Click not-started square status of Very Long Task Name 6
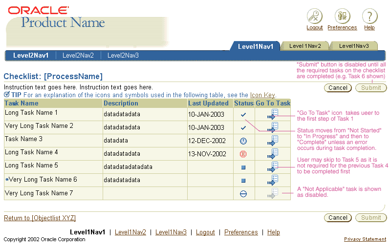The image size is (391, 249). (x=243, y=181)
